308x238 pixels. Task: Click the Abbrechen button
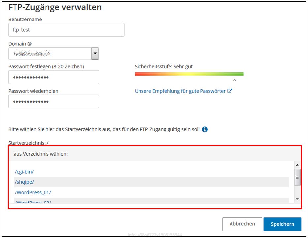pyautogui.click(x=242, y=224)
